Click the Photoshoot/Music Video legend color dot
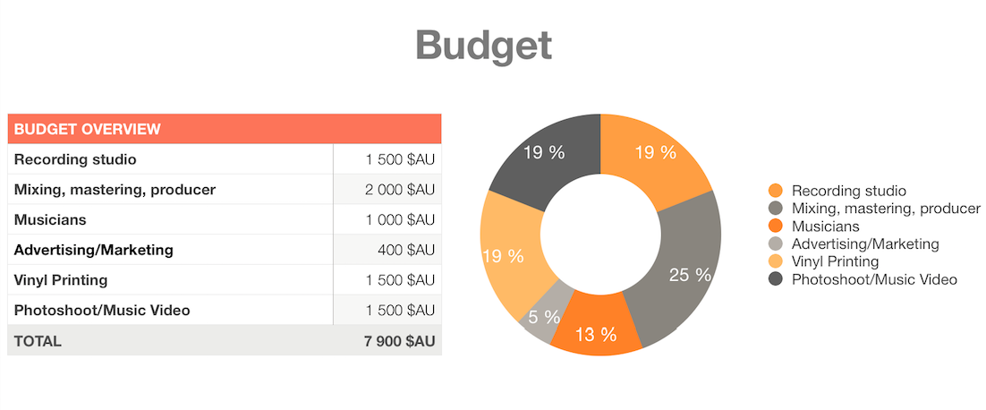Viewport: 986px width, 410px height. (x=775, y=279)
